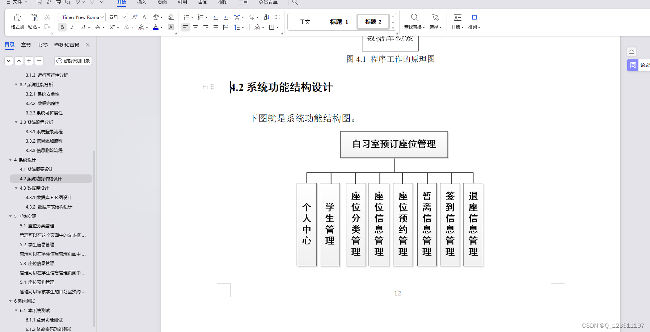
Task: Switch to 引用 References ribbon tab
Action: pyautogui.click(x=182, y=2)
